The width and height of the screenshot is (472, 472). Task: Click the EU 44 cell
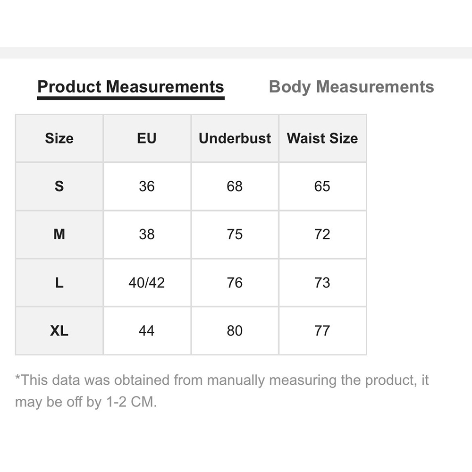[x=147, y=331]
